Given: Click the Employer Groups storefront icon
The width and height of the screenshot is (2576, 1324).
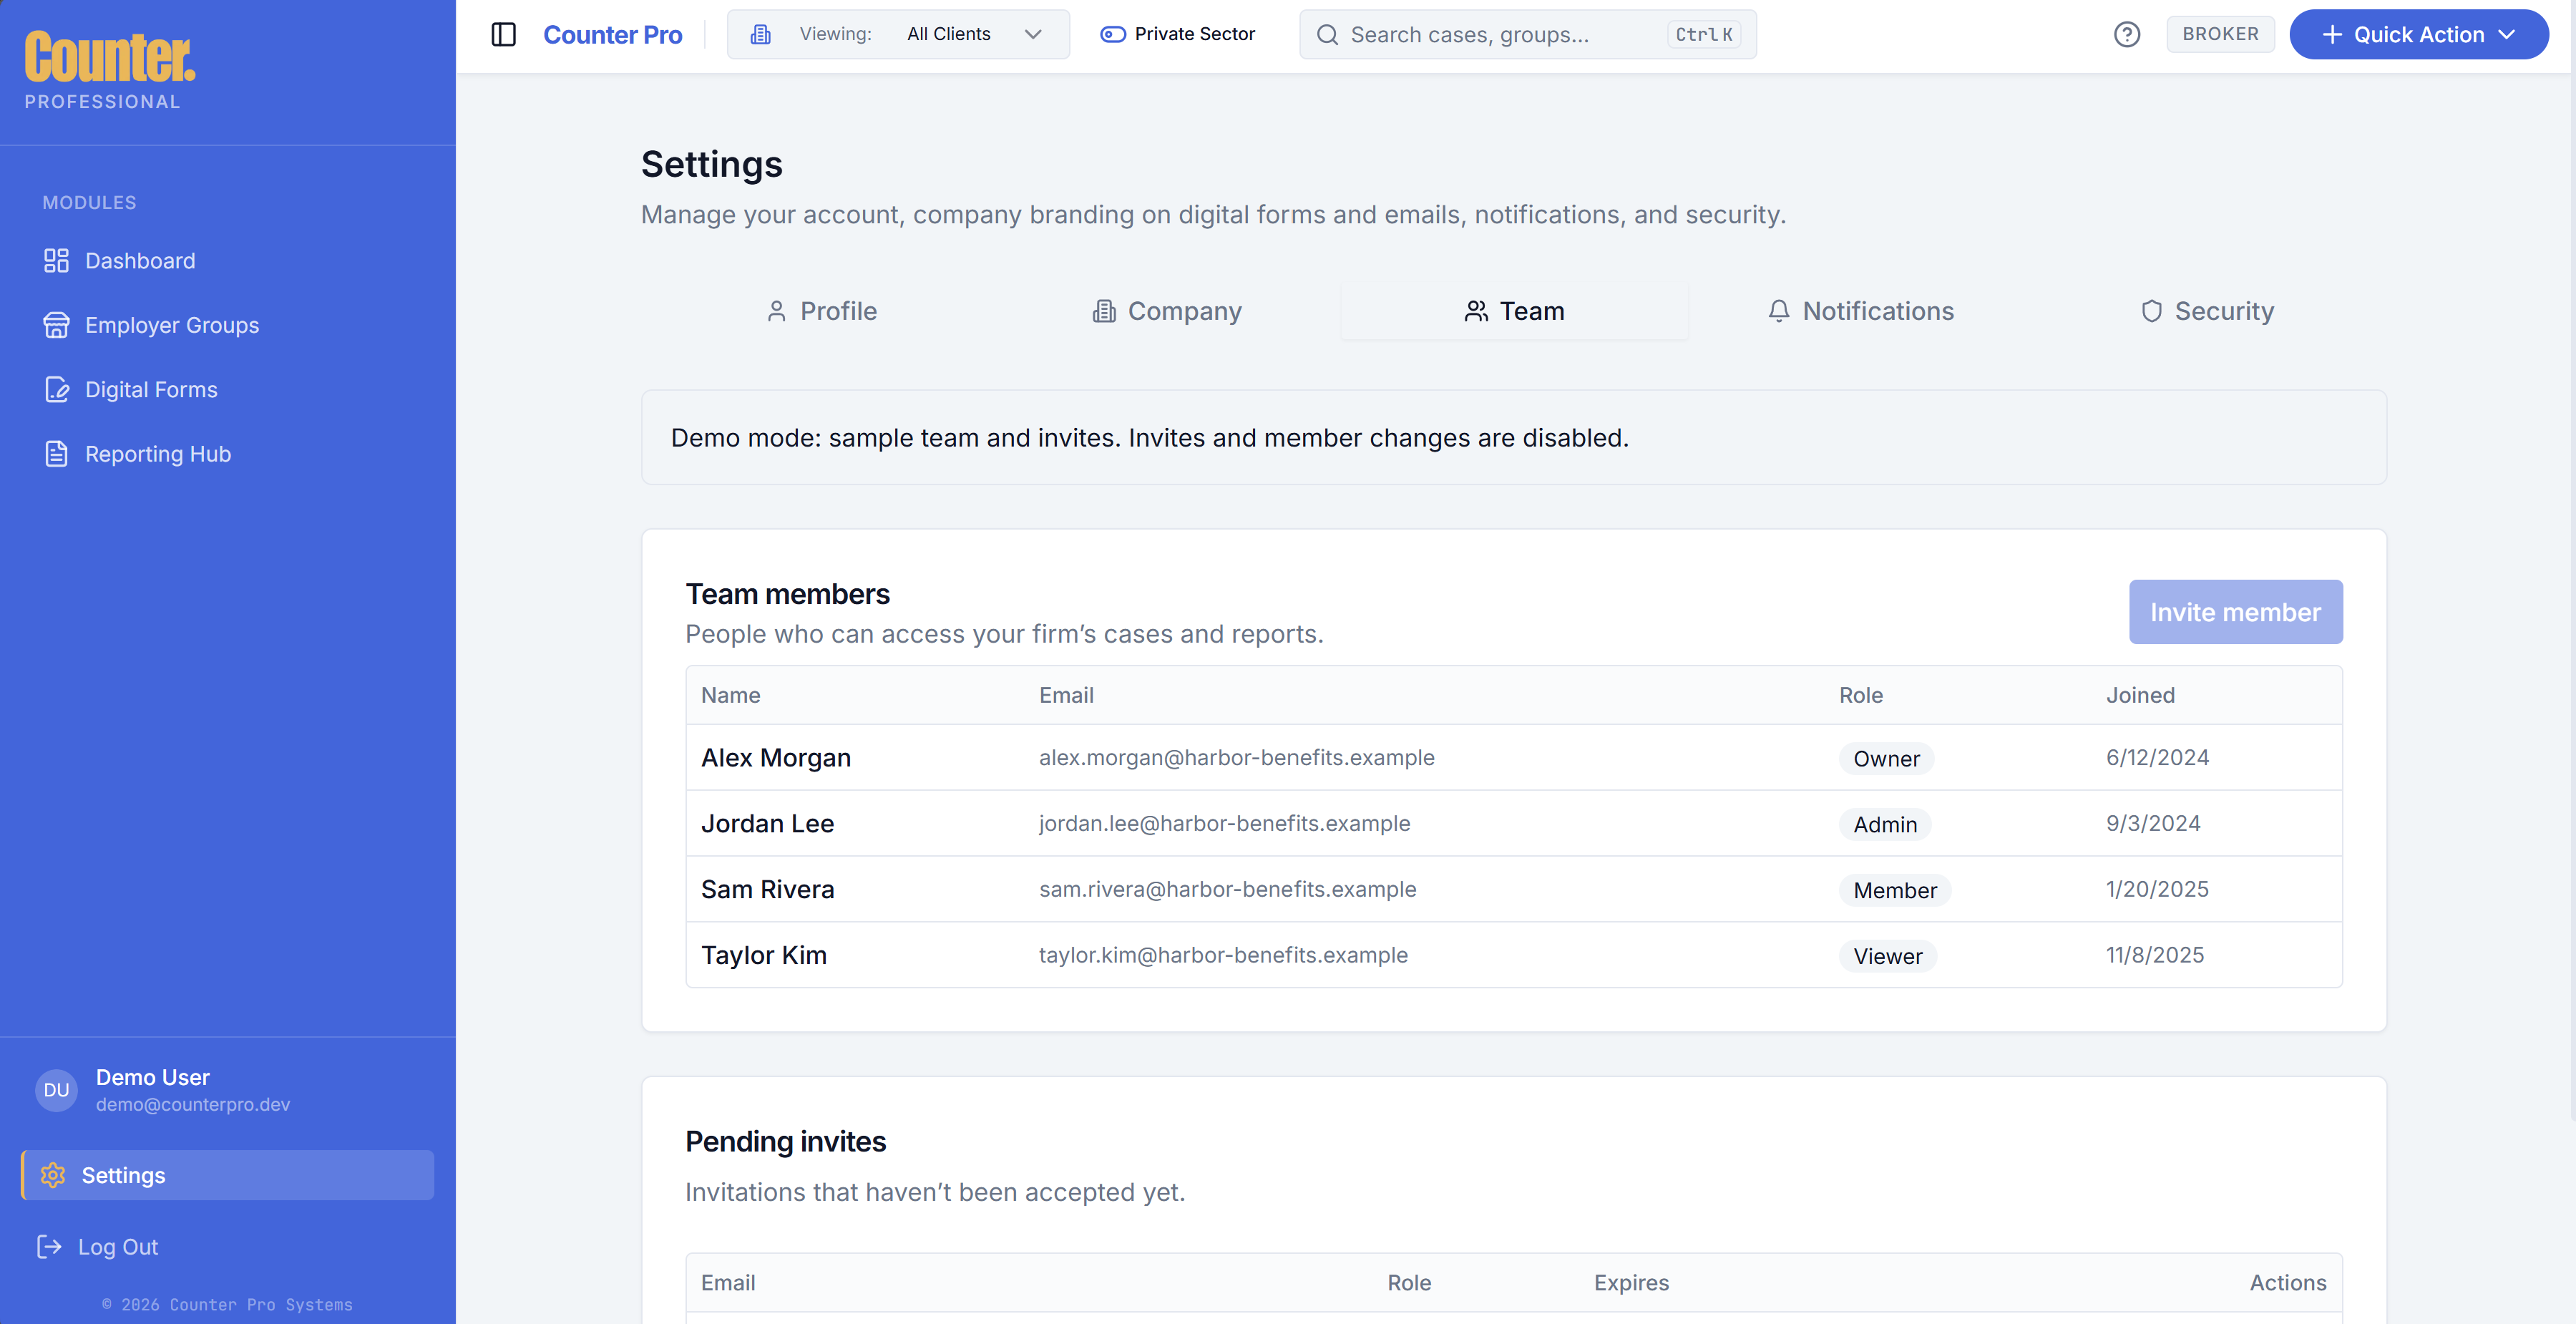Looking at the screenshot, I should coord(56,325).
